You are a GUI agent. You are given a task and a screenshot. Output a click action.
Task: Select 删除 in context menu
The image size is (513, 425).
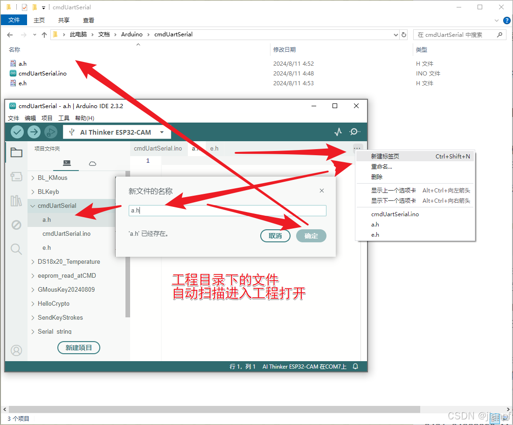click(x=415, y=177)
